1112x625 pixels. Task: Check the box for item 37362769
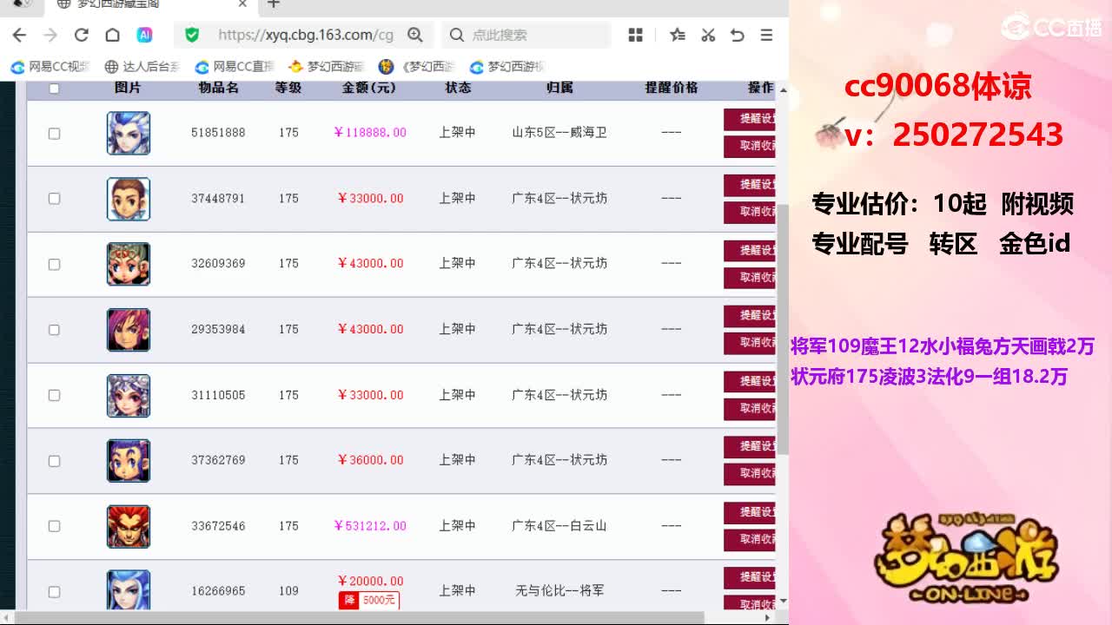click(54, 461)
